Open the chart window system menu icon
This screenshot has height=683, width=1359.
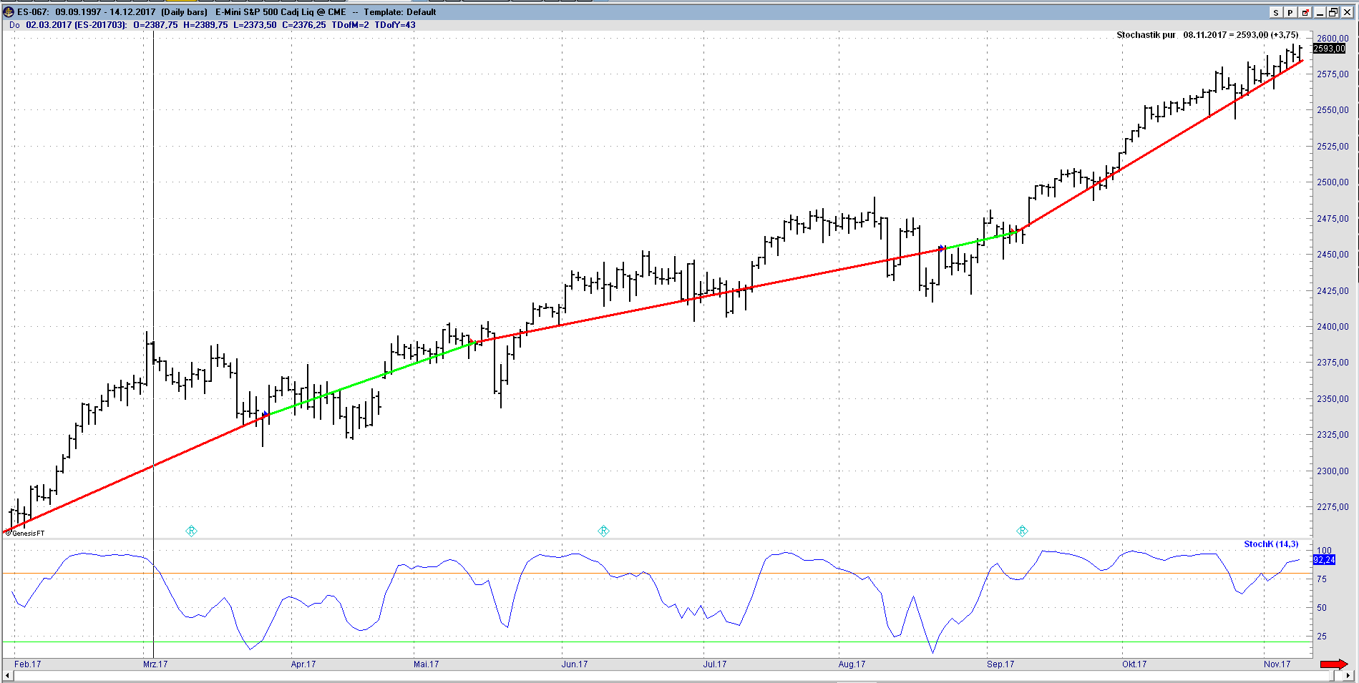[x=9, y=12]
